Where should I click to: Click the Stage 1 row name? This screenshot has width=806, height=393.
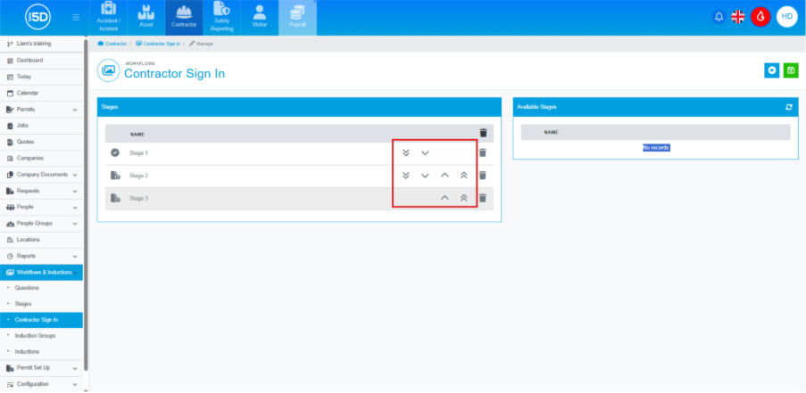pyautogui.click(x=138, y=153)
